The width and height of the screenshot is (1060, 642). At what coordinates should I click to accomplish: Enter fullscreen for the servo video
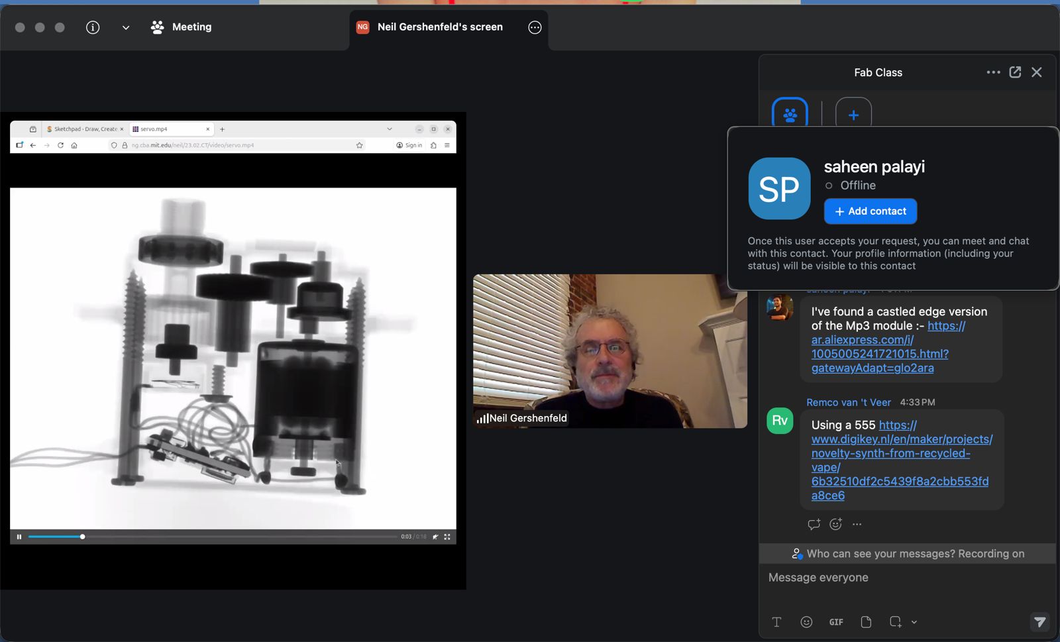[447, 537]
